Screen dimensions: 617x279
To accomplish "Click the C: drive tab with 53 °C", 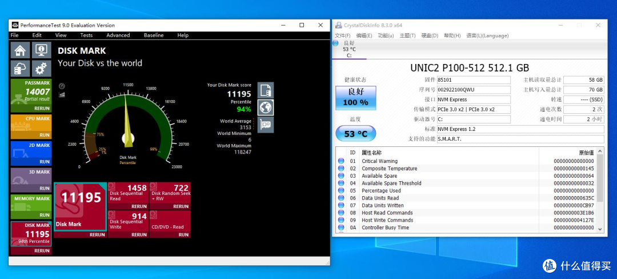I will coord(348,49).
